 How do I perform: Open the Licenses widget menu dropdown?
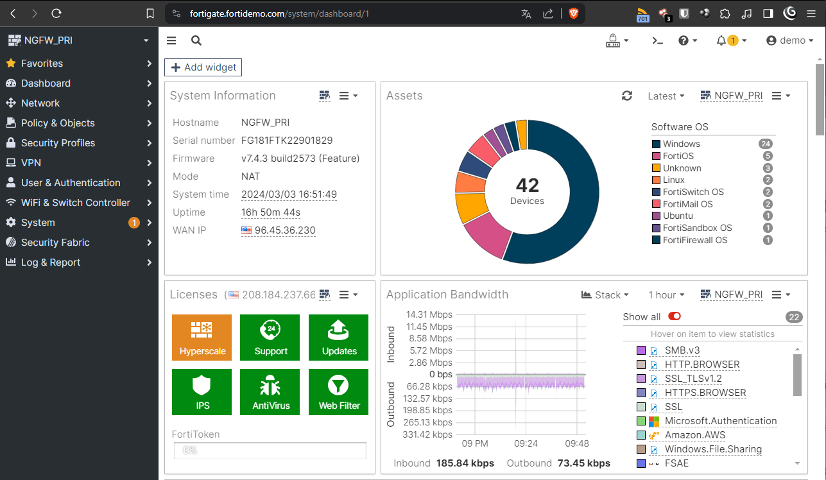pos(348,295)
